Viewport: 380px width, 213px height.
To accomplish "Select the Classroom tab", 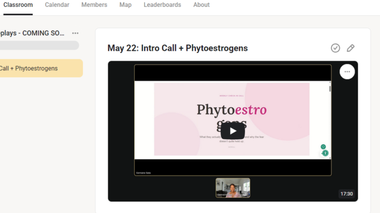I will pos(18,5).
